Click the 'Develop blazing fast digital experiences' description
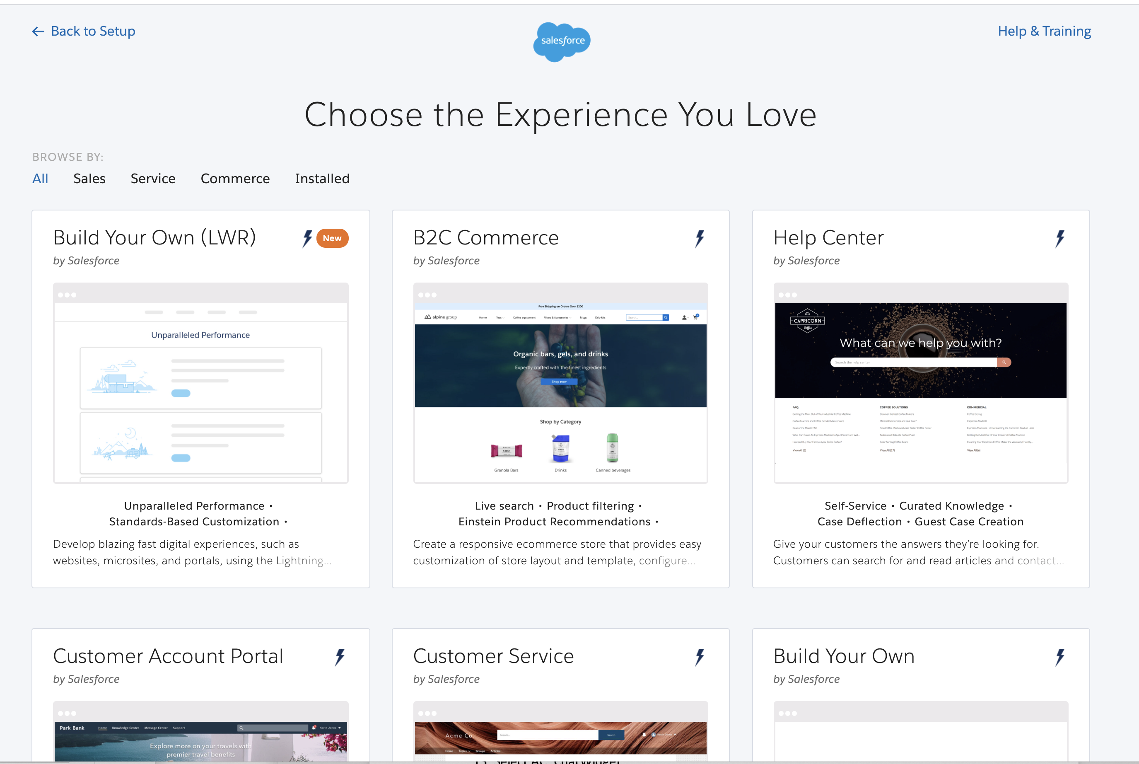This screenshot has width=1139, height=764. (x=192, y=552)
